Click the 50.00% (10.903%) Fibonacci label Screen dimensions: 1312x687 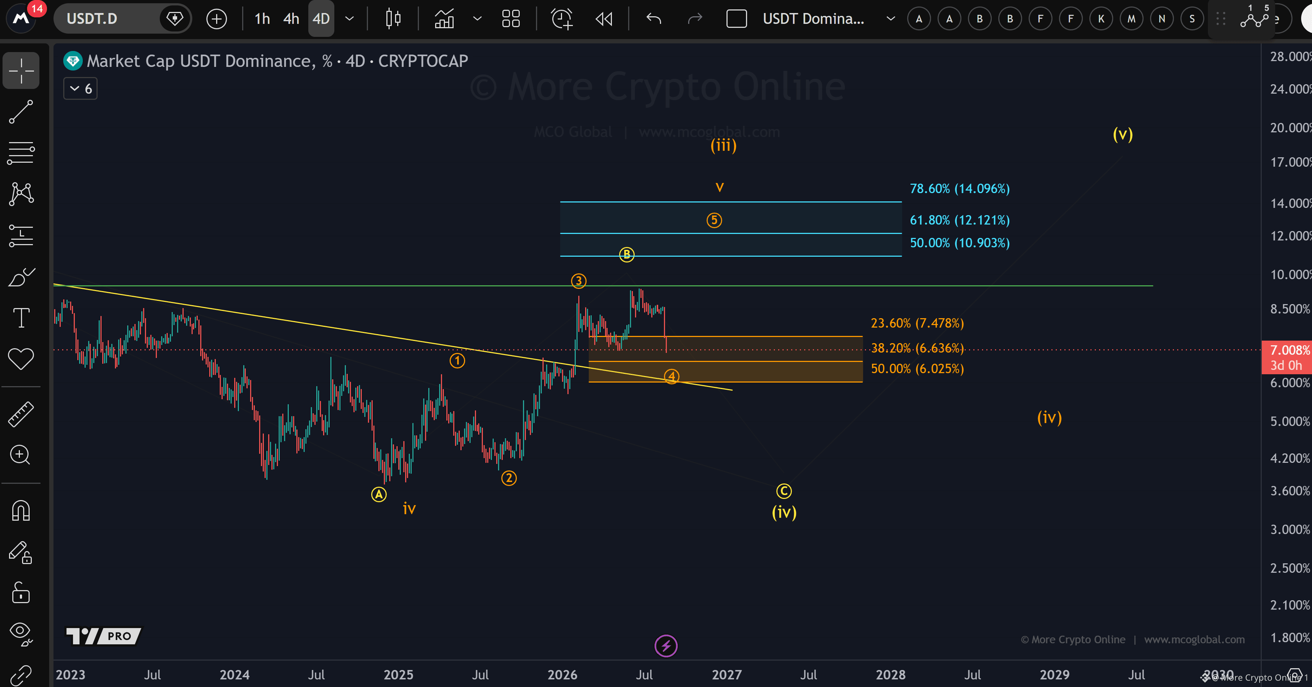point(960,243)
